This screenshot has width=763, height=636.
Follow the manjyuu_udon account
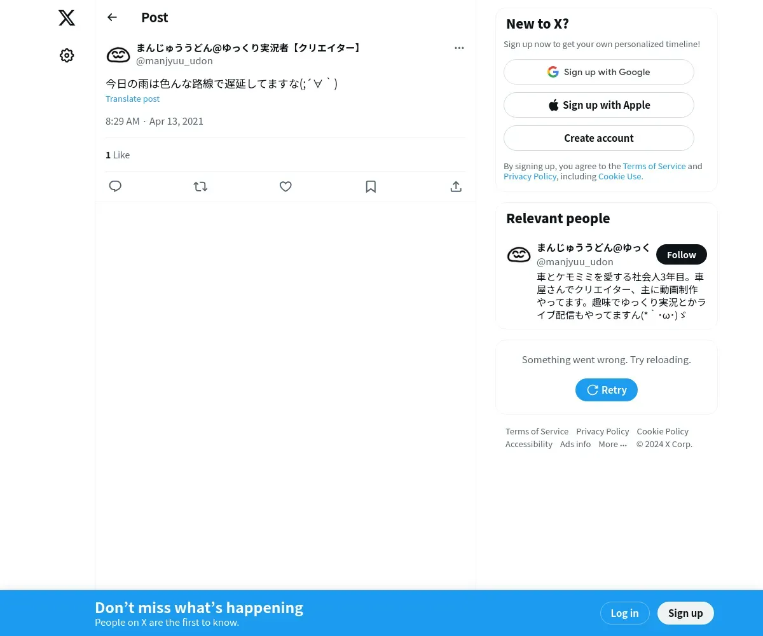[682, 254]
